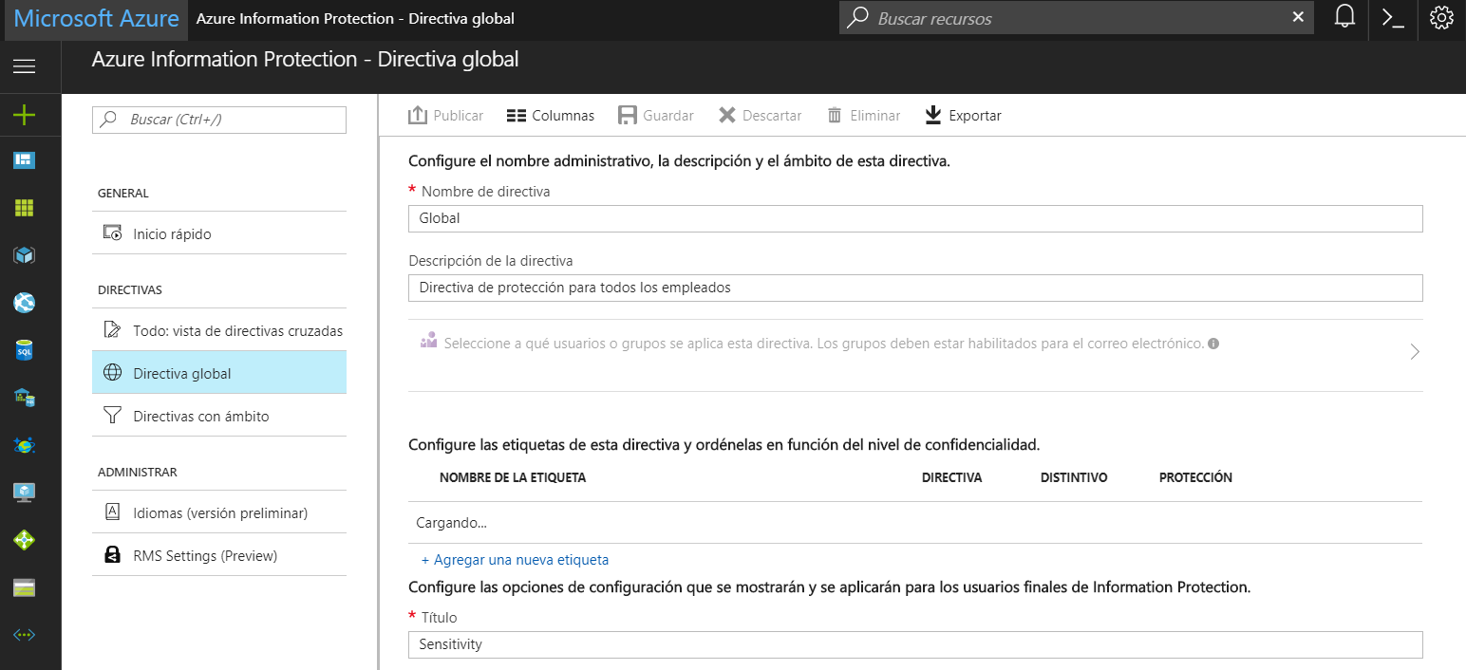Publish the global policy
The width and height of the screenshot is (1466, 670).
click(445, 115)
